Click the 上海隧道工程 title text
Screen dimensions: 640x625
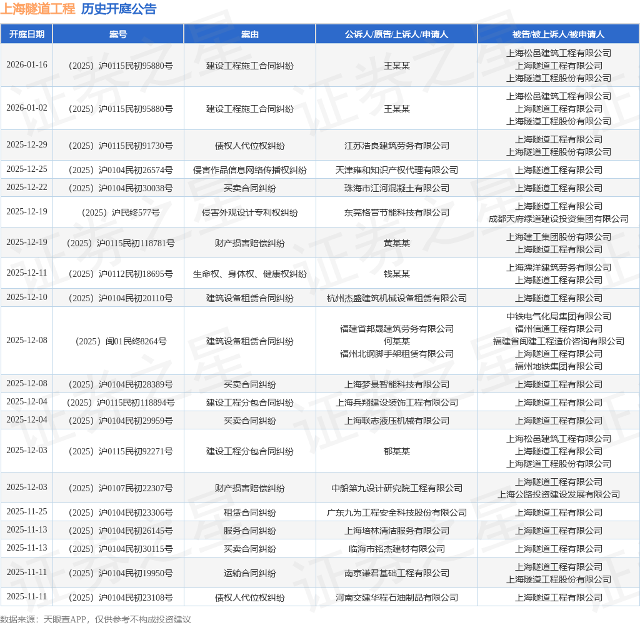pyautogui.click(x=37, y=9)
